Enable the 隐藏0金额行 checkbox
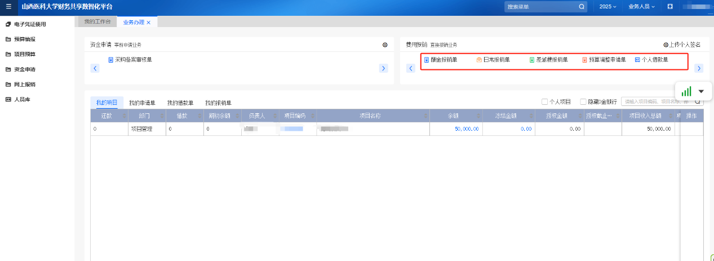The height and width of the screenshot is (261, 714). 583,102
